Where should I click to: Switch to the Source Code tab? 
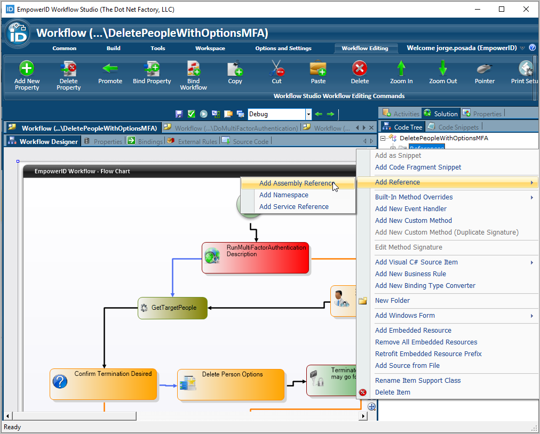(250, 141)
